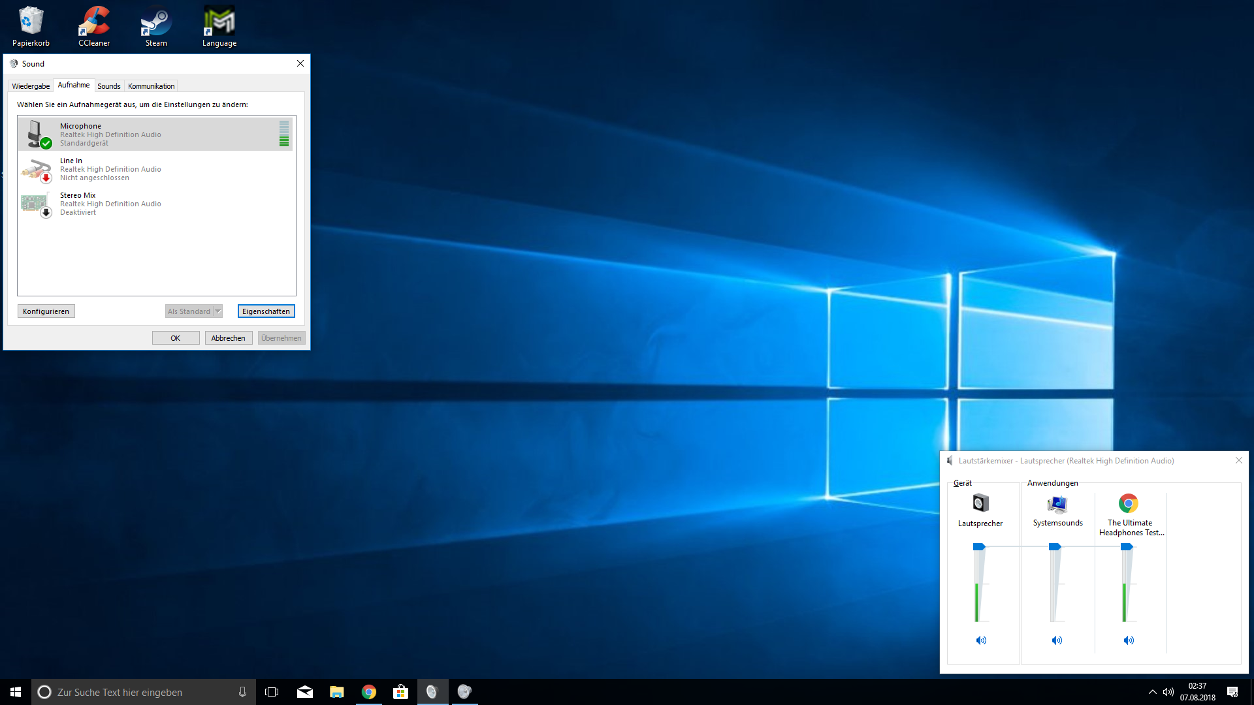1254x705 pixels.
Task: Switch to the Kommunikation tab
Action: [151, 86]
